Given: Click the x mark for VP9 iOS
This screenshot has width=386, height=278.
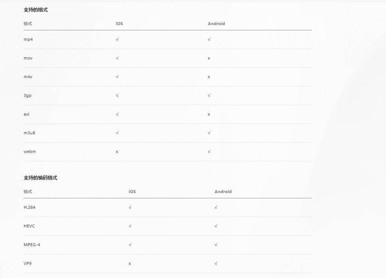Looking at the screenshot, I should (x=130, y=264).
